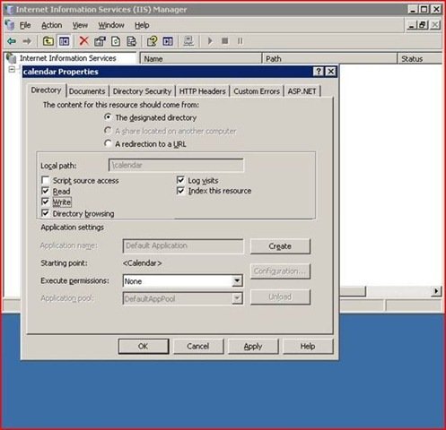Toggle Directory browsing checkbox

45,213
